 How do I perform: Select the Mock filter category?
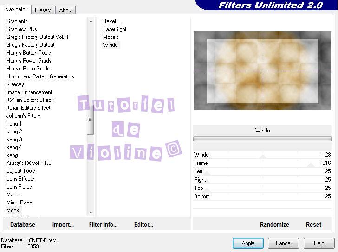pyautogui.click(x=13, y=210)
